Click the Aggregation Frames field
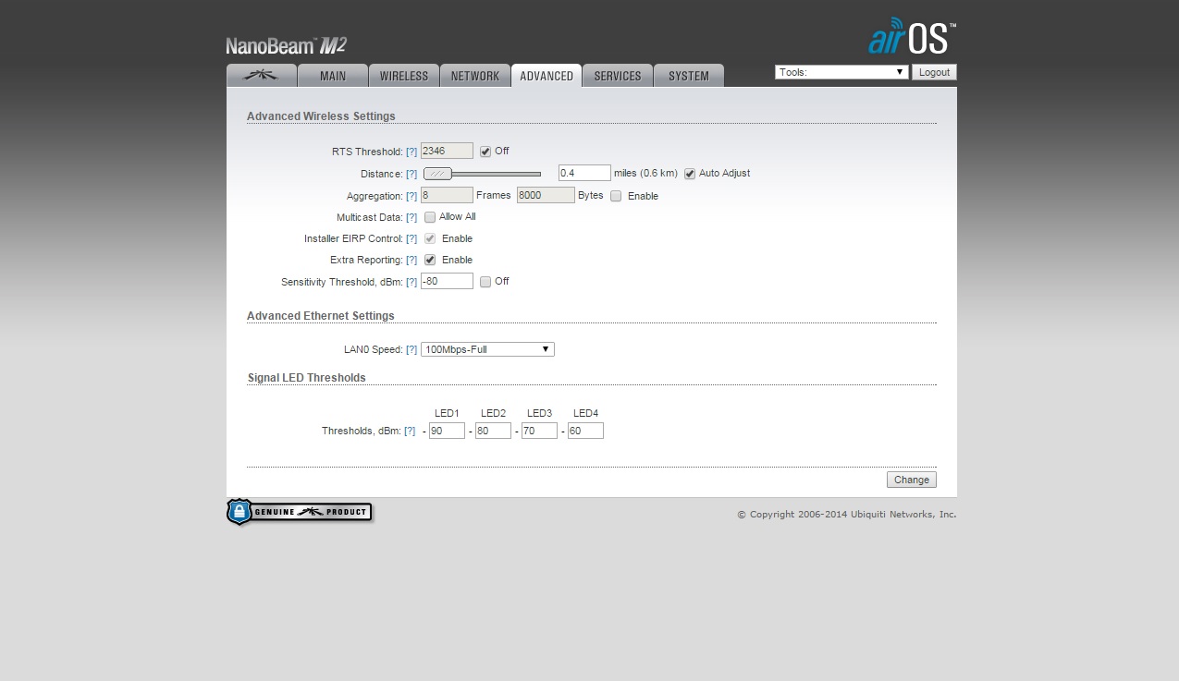This screenshot has height=681, width=1179. [x=447, y=195]
